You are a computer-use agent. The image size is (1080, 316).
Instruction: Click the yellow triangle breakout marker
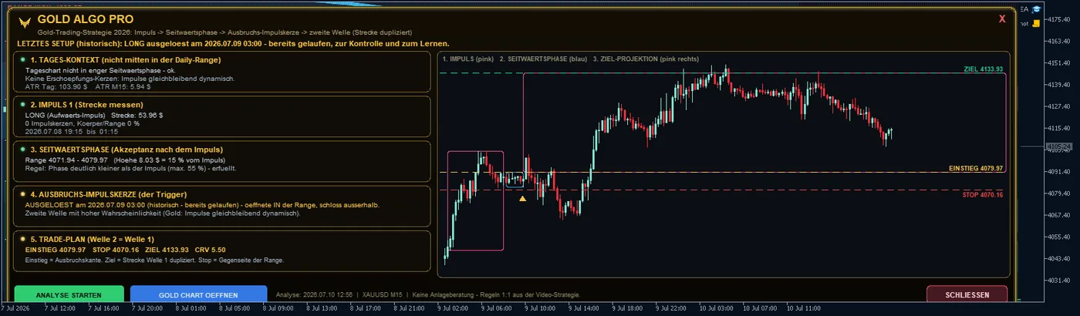click(522, 199)
